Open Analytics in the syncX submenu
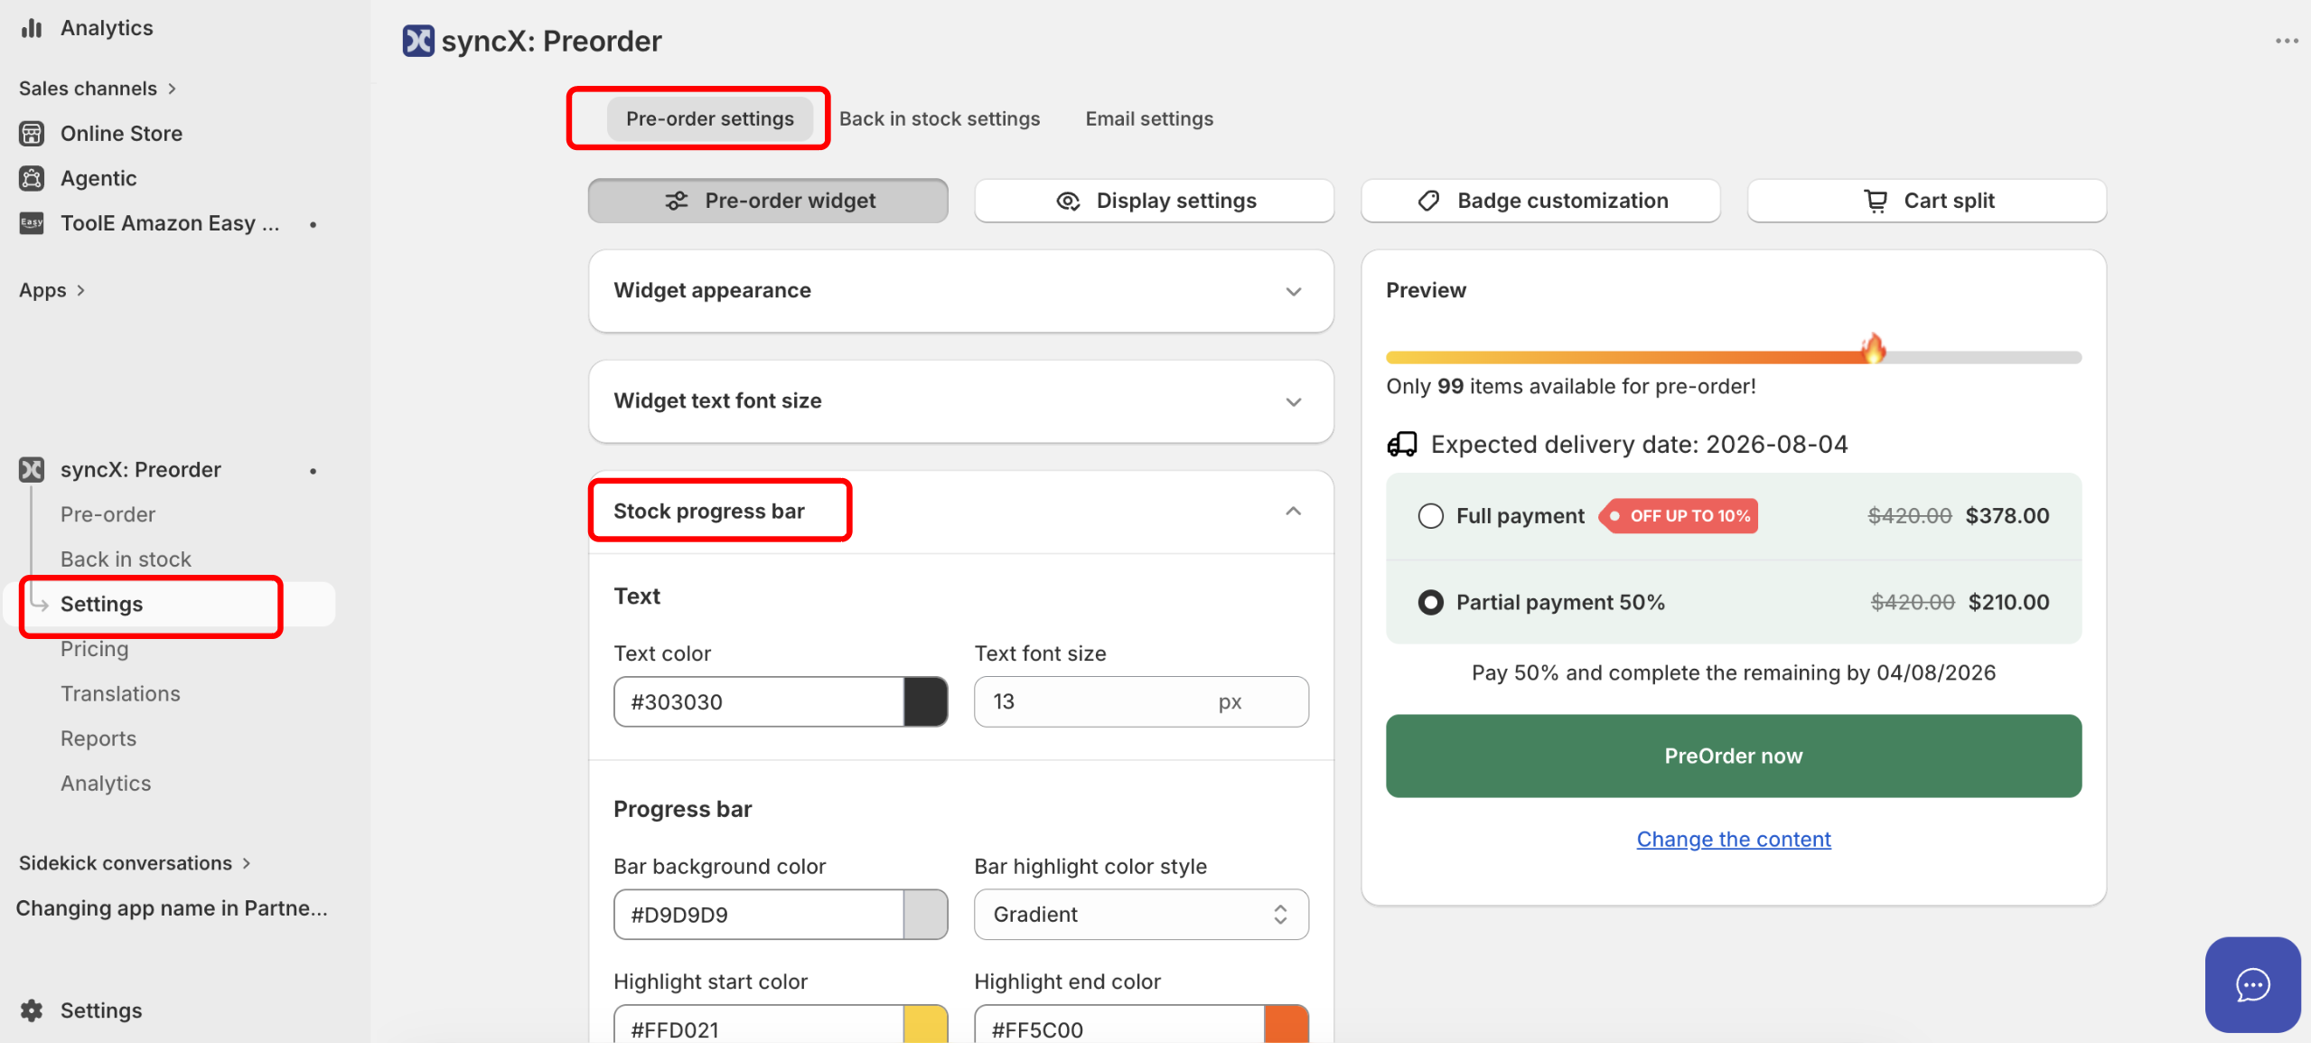The height and width of the screenshot is (1043, 2311). coord(106,784)
